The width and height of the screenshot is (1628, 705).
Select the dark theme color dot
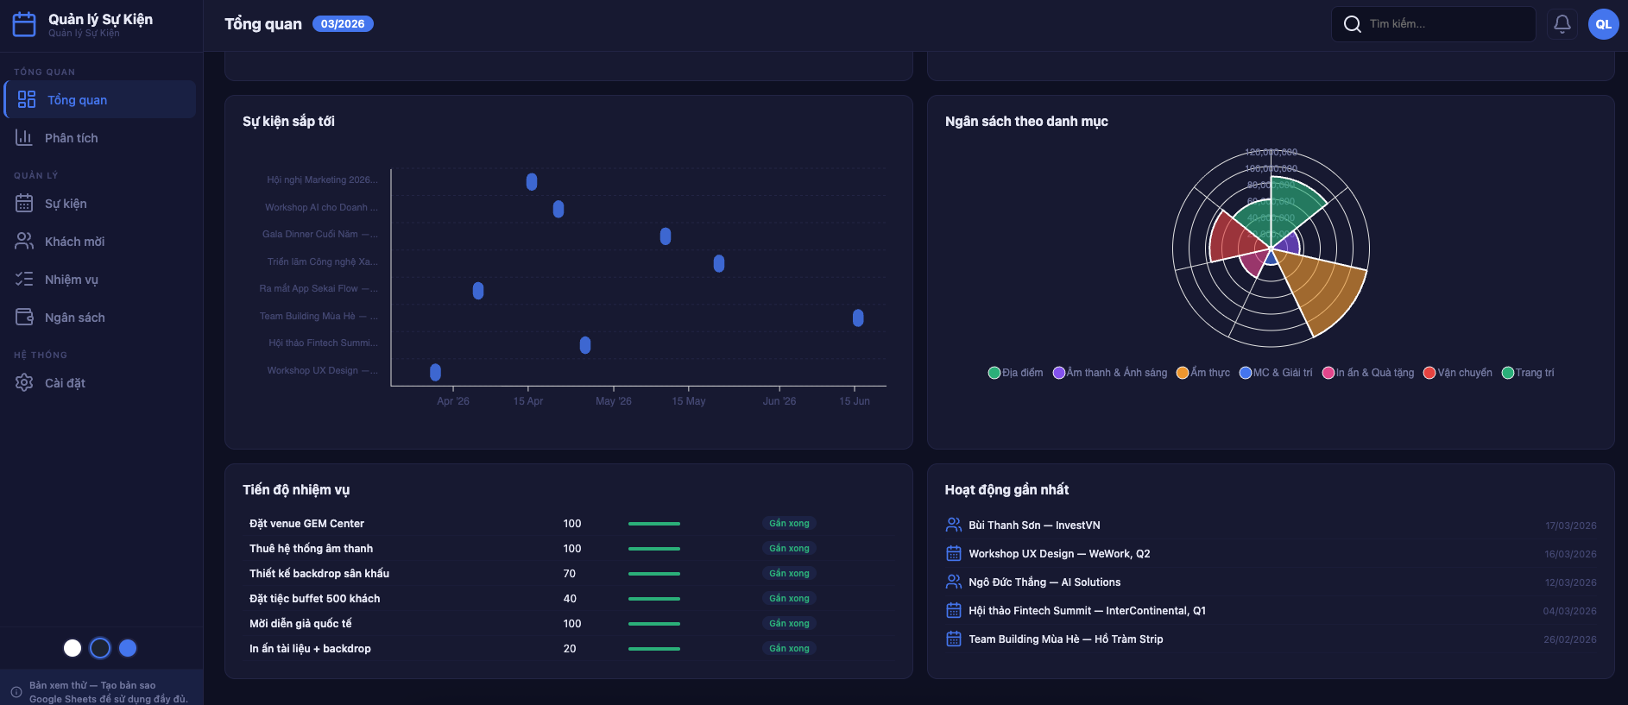coord(100,648)
